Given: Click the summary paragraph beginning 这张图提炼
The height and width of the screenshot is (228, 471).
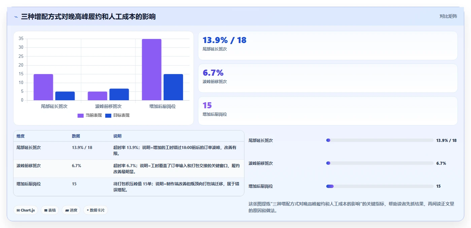Looking at the screenshot, I should [x=351, y=207].
